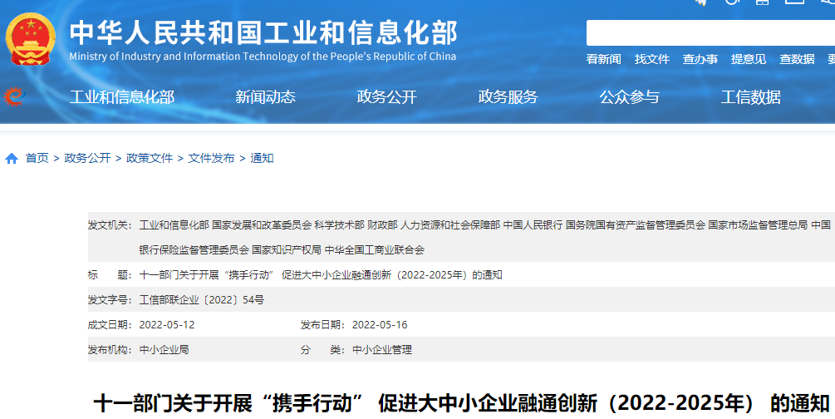The image size is (835, 419).
Task: Click the 分类 value 中小企业管理
Action: tap(382, 350)
